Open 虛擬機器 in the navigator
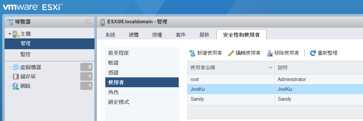 coord(31,67)
